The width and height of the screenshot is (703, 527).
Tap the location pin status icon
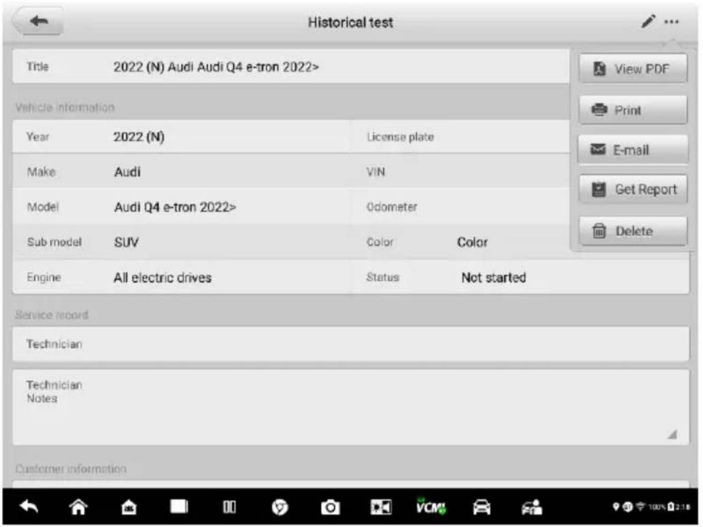click(616, 507)
